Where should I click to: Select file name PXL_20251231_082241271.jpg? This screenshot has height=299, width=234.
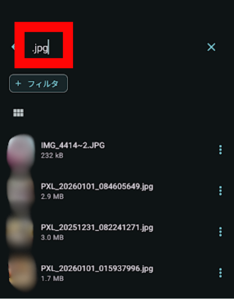coord(97,228)
